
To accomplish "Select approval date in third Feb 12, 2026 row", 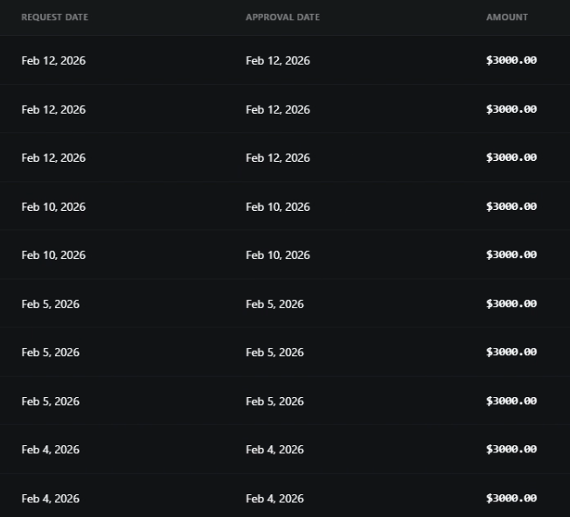I will [x=278, y=158].
